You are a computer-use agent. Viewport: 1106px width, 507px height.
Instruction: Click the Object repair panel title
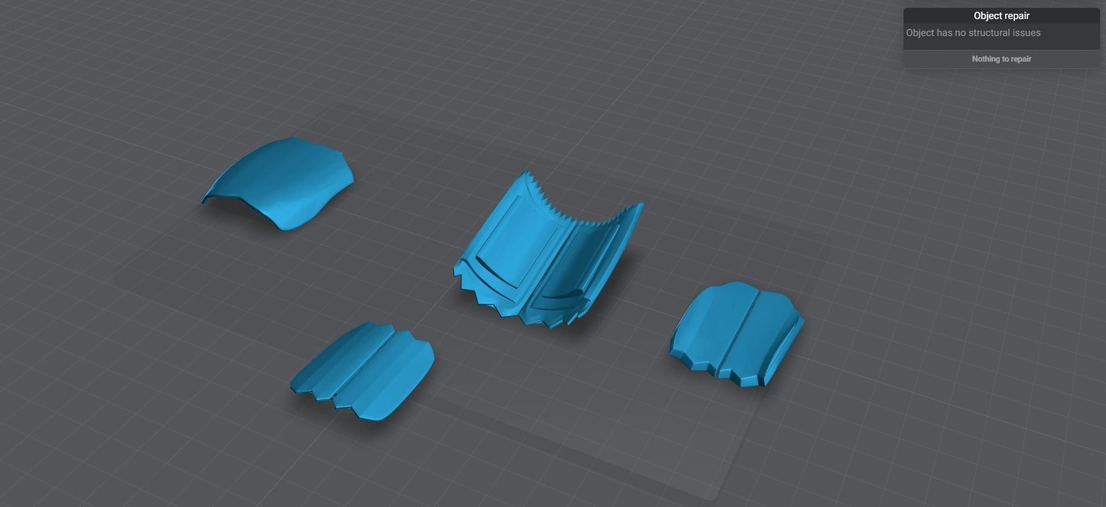click(x=1001, y=16)
